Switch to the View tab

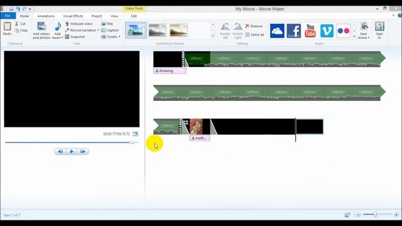point(114,16)
